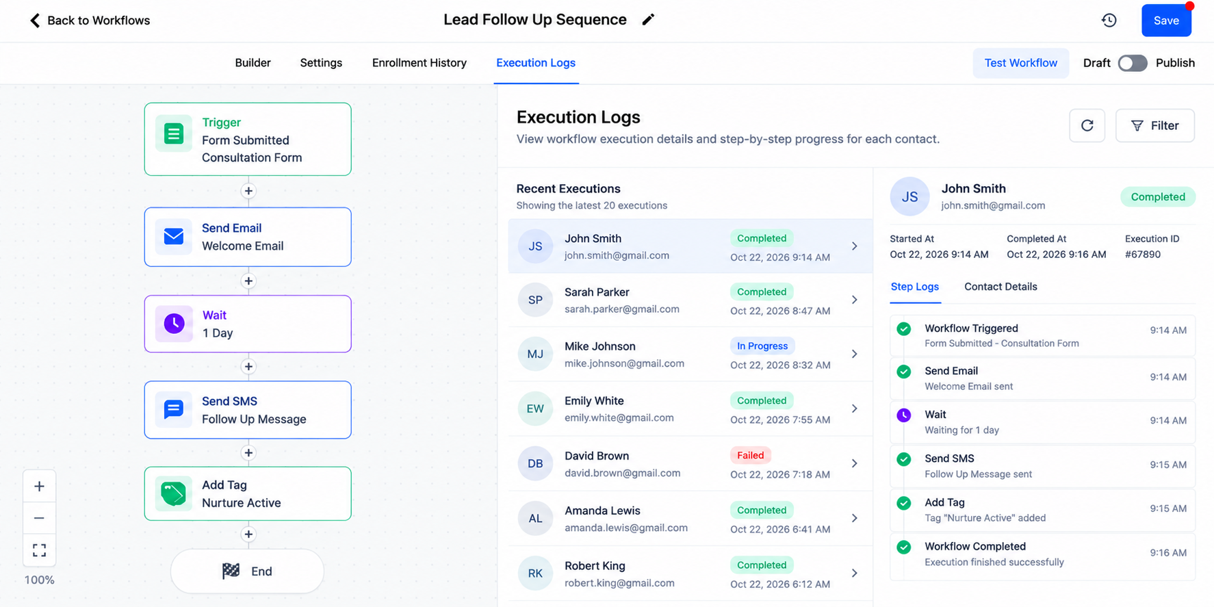Click Robert King's Completed badge

[x=762, y=565]
